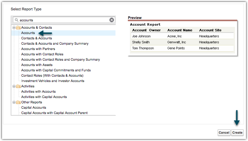Select Activities with Capital Accounts
Viewport: 248px width, 141px height.
[x=44, y=97]
